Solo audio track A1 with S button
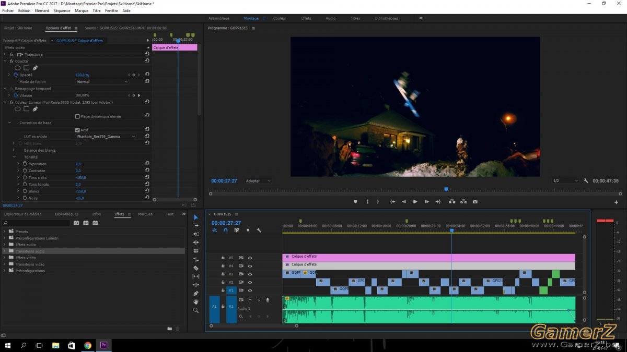Screen dimensions: 627x352 258,300
